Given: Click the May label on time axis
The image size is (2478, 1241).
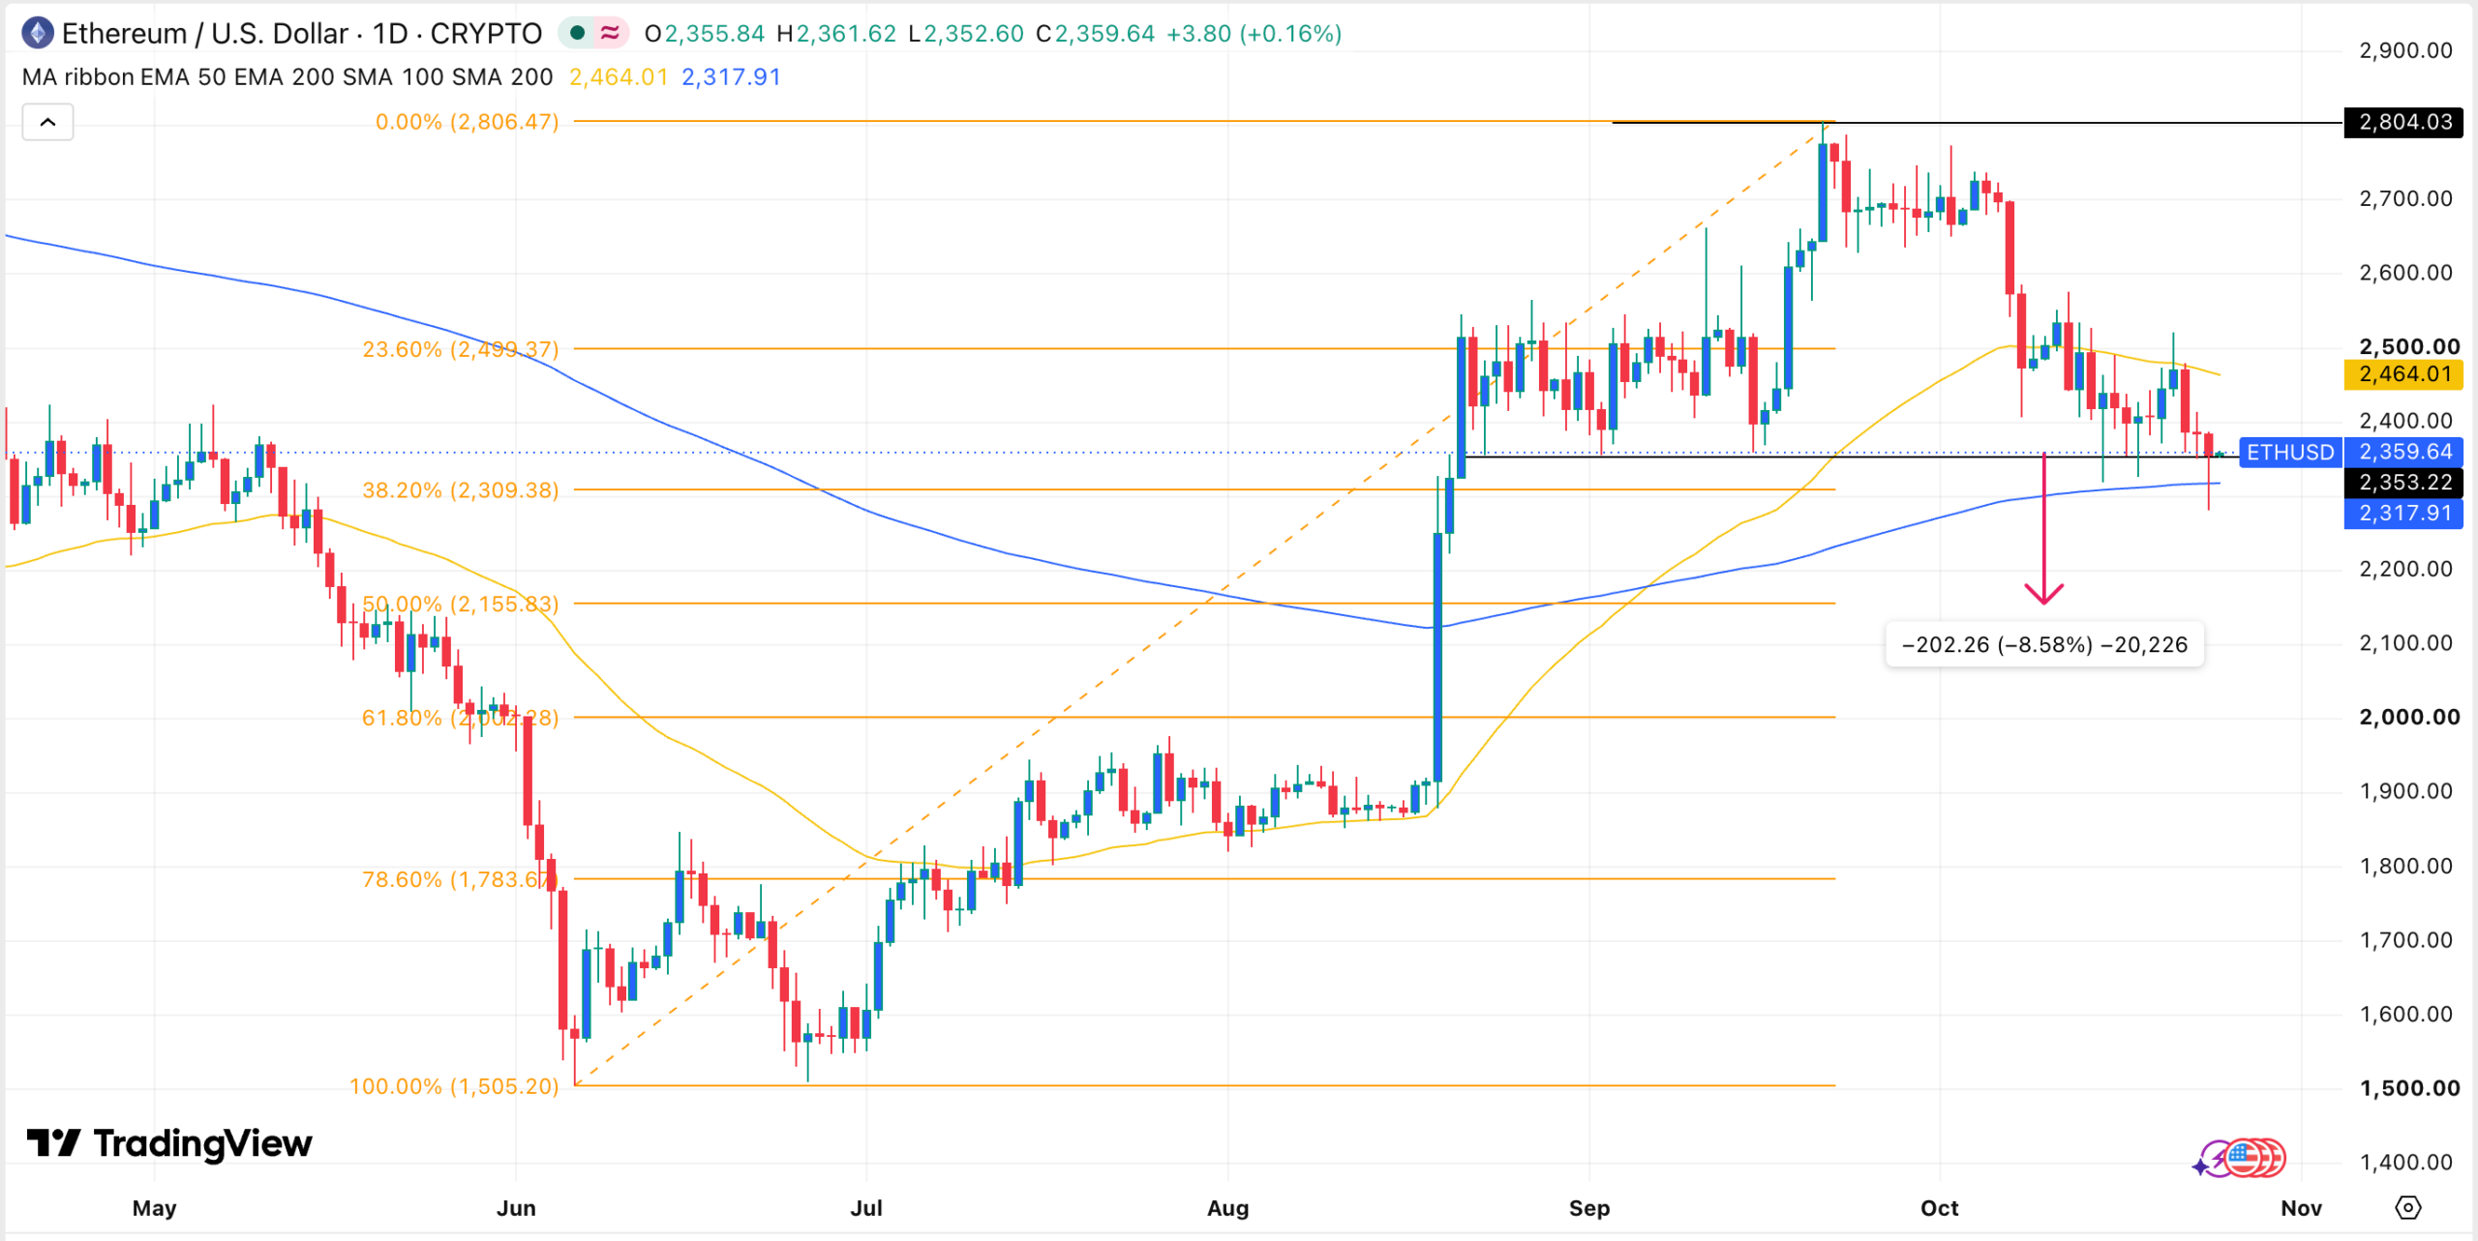Looking at the screenshot, I should pyautogui.click(x=155, y=1208).
